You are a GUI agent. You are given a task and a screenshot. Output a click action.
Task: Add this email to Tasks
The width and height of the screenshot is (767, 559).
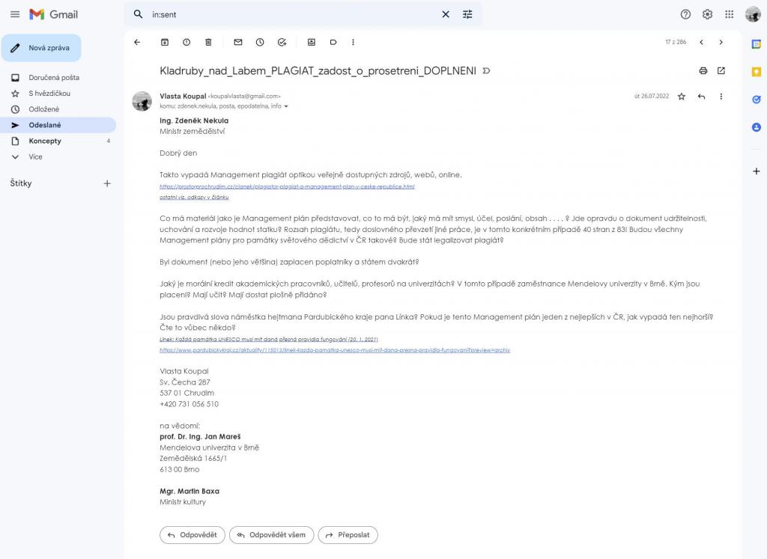[282, 42]
